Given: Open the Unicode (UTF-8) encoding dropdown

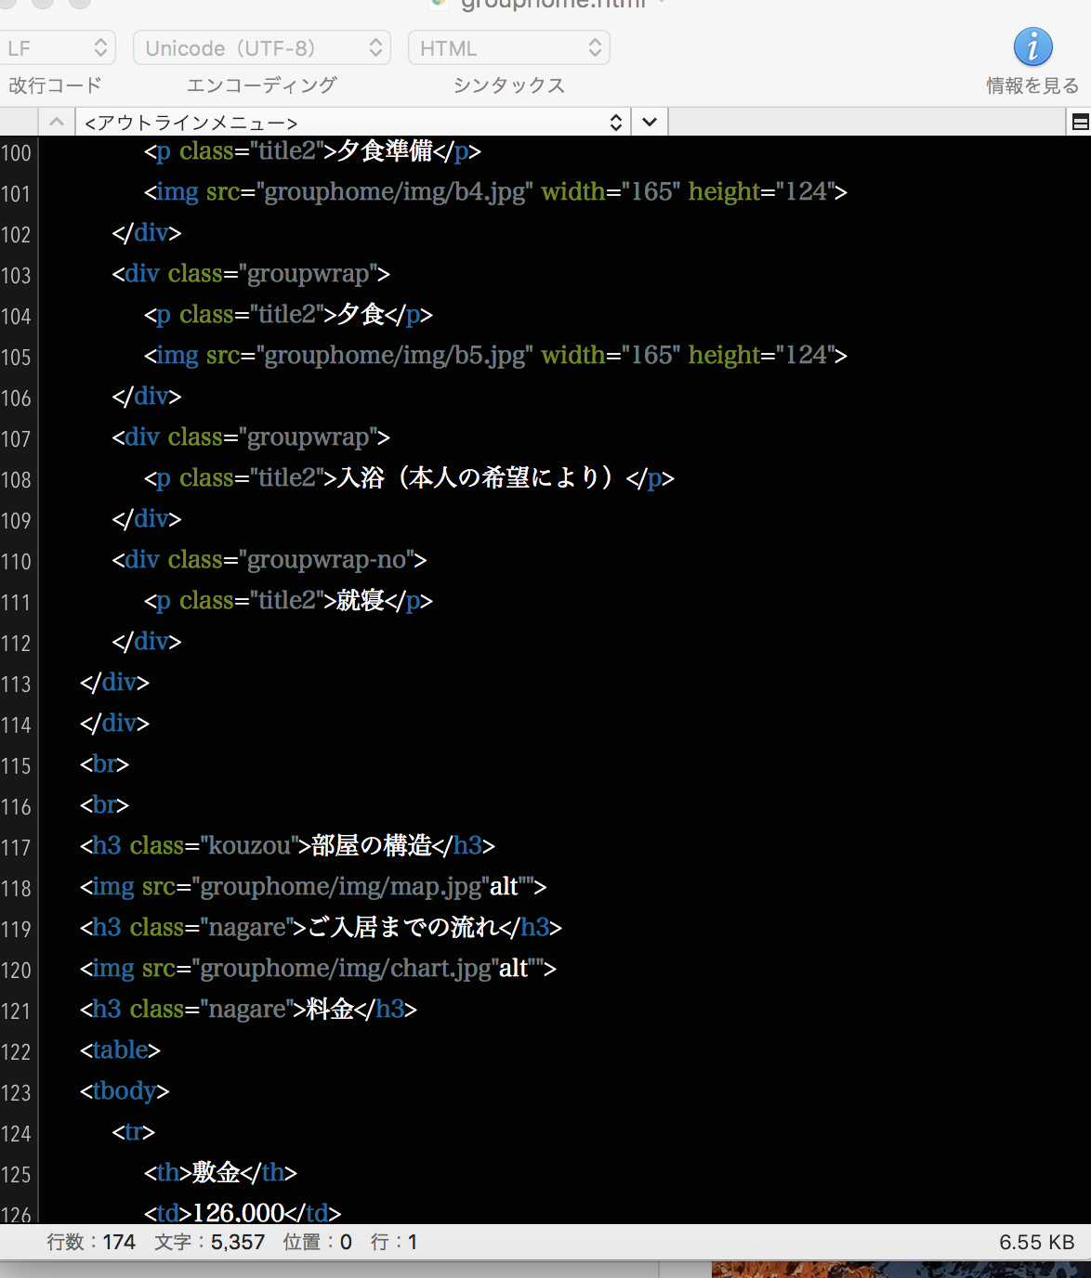Looking at the screenshot, I should coord(262,48).
